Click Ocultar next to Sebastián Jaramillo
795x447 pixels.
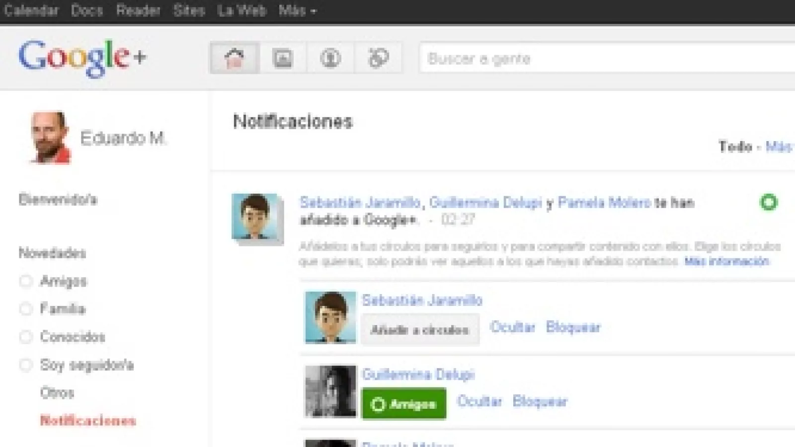pyautogui.click(x=512, y=327)
